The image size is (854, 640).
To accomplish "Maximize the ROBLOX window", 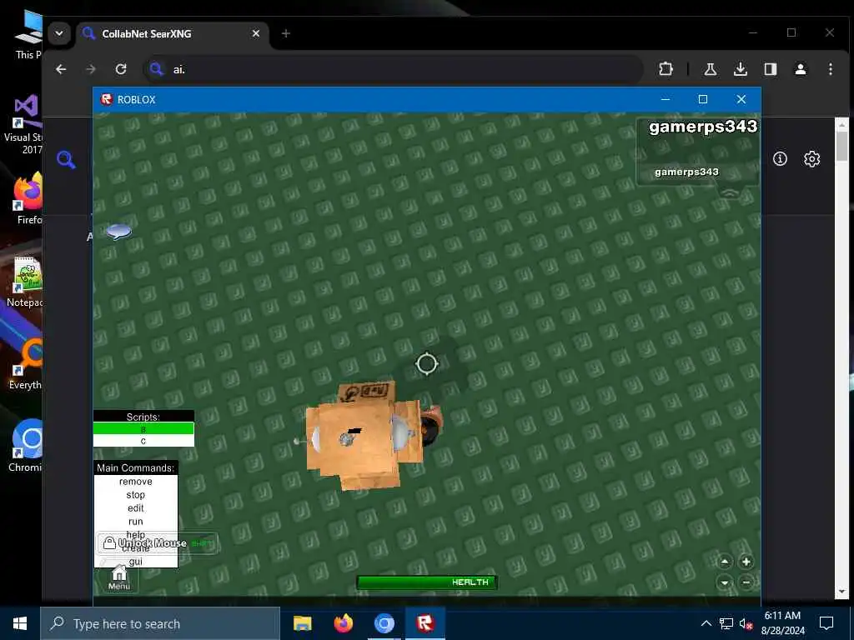I will pyautogui.click(x=702, y=100).
